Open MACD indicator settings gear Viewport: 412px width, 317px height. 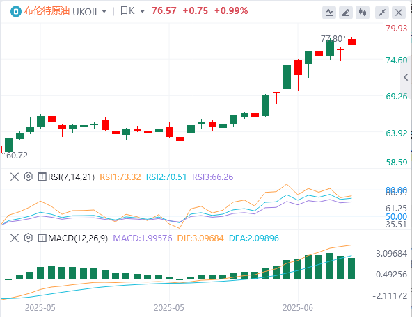click(x=28, y=238)
